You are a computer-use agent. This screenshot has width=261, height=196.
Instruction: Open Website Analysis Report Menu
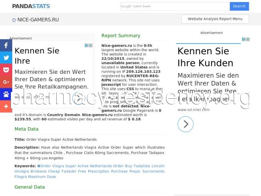(215, 19)
